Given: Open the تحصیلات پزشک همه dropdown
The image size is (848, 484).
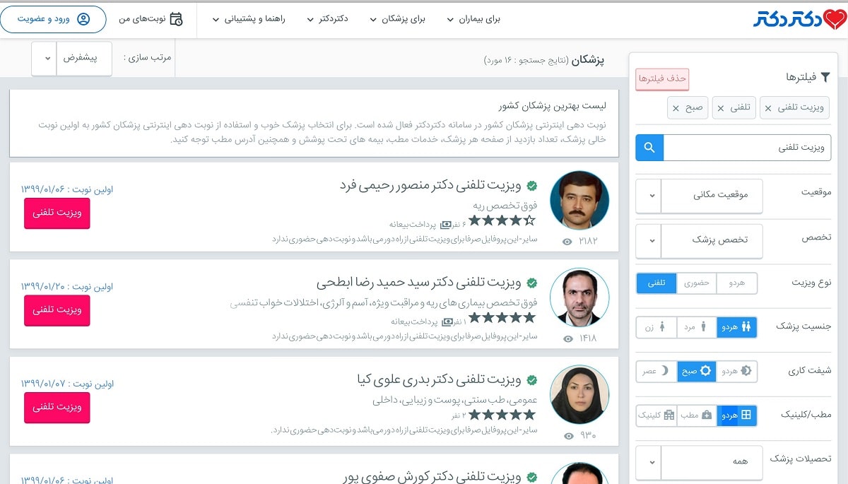Looking at the screenshot, I should 700,461.
